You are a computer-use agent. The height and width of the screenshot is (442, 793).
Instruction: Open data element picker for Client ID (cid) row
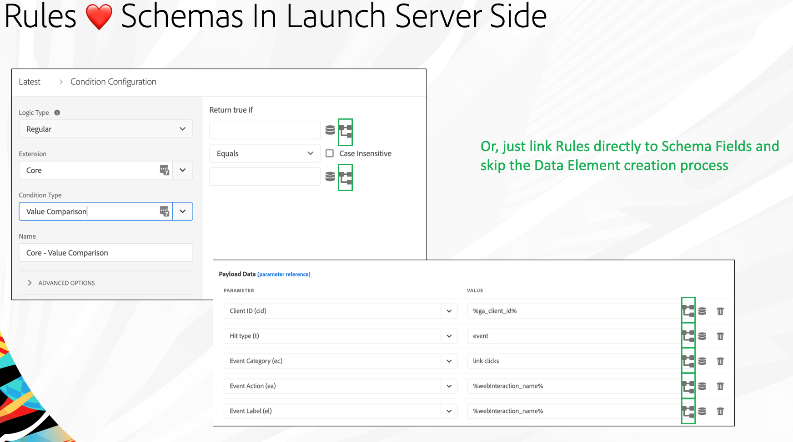pyautogui.click(x=702, y=311)
